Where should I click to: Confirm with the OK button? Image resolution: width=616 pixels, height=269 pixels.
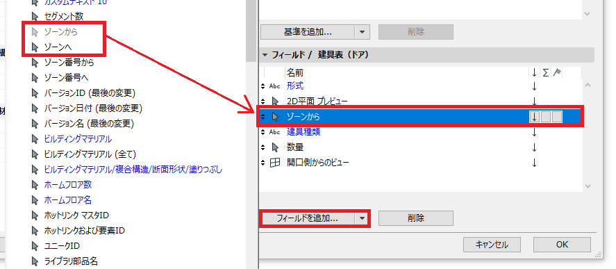click(x=562, y=245)
